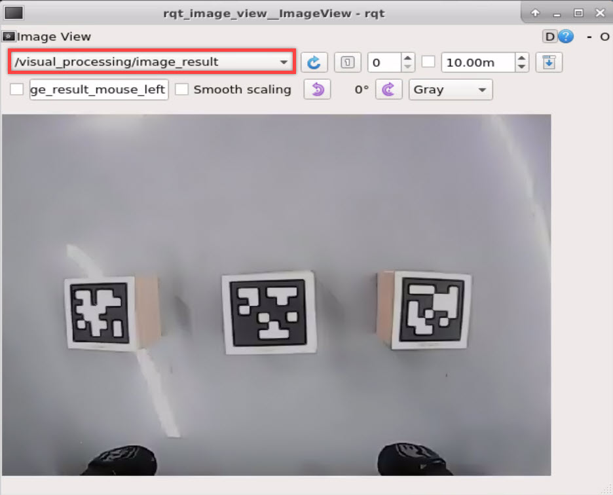The image size is (613, 495).
Task: Toggle the dynamic depth range checkbox
Action: point(428,62)
